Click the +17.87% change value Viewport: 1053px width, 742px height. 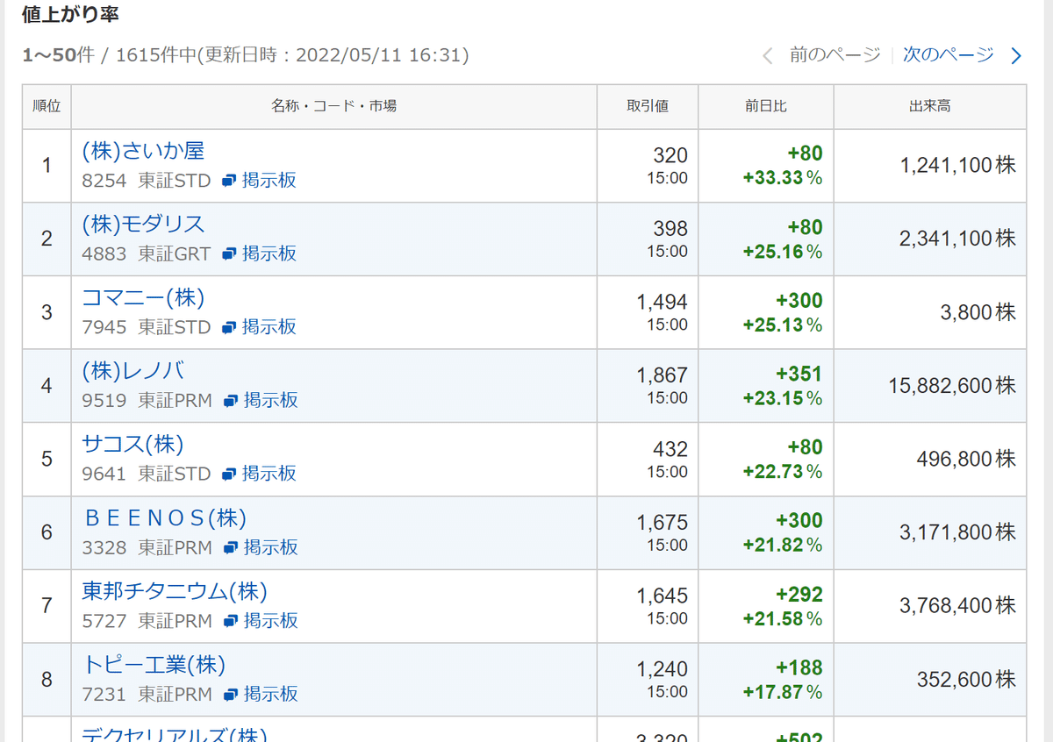(783, 692)
